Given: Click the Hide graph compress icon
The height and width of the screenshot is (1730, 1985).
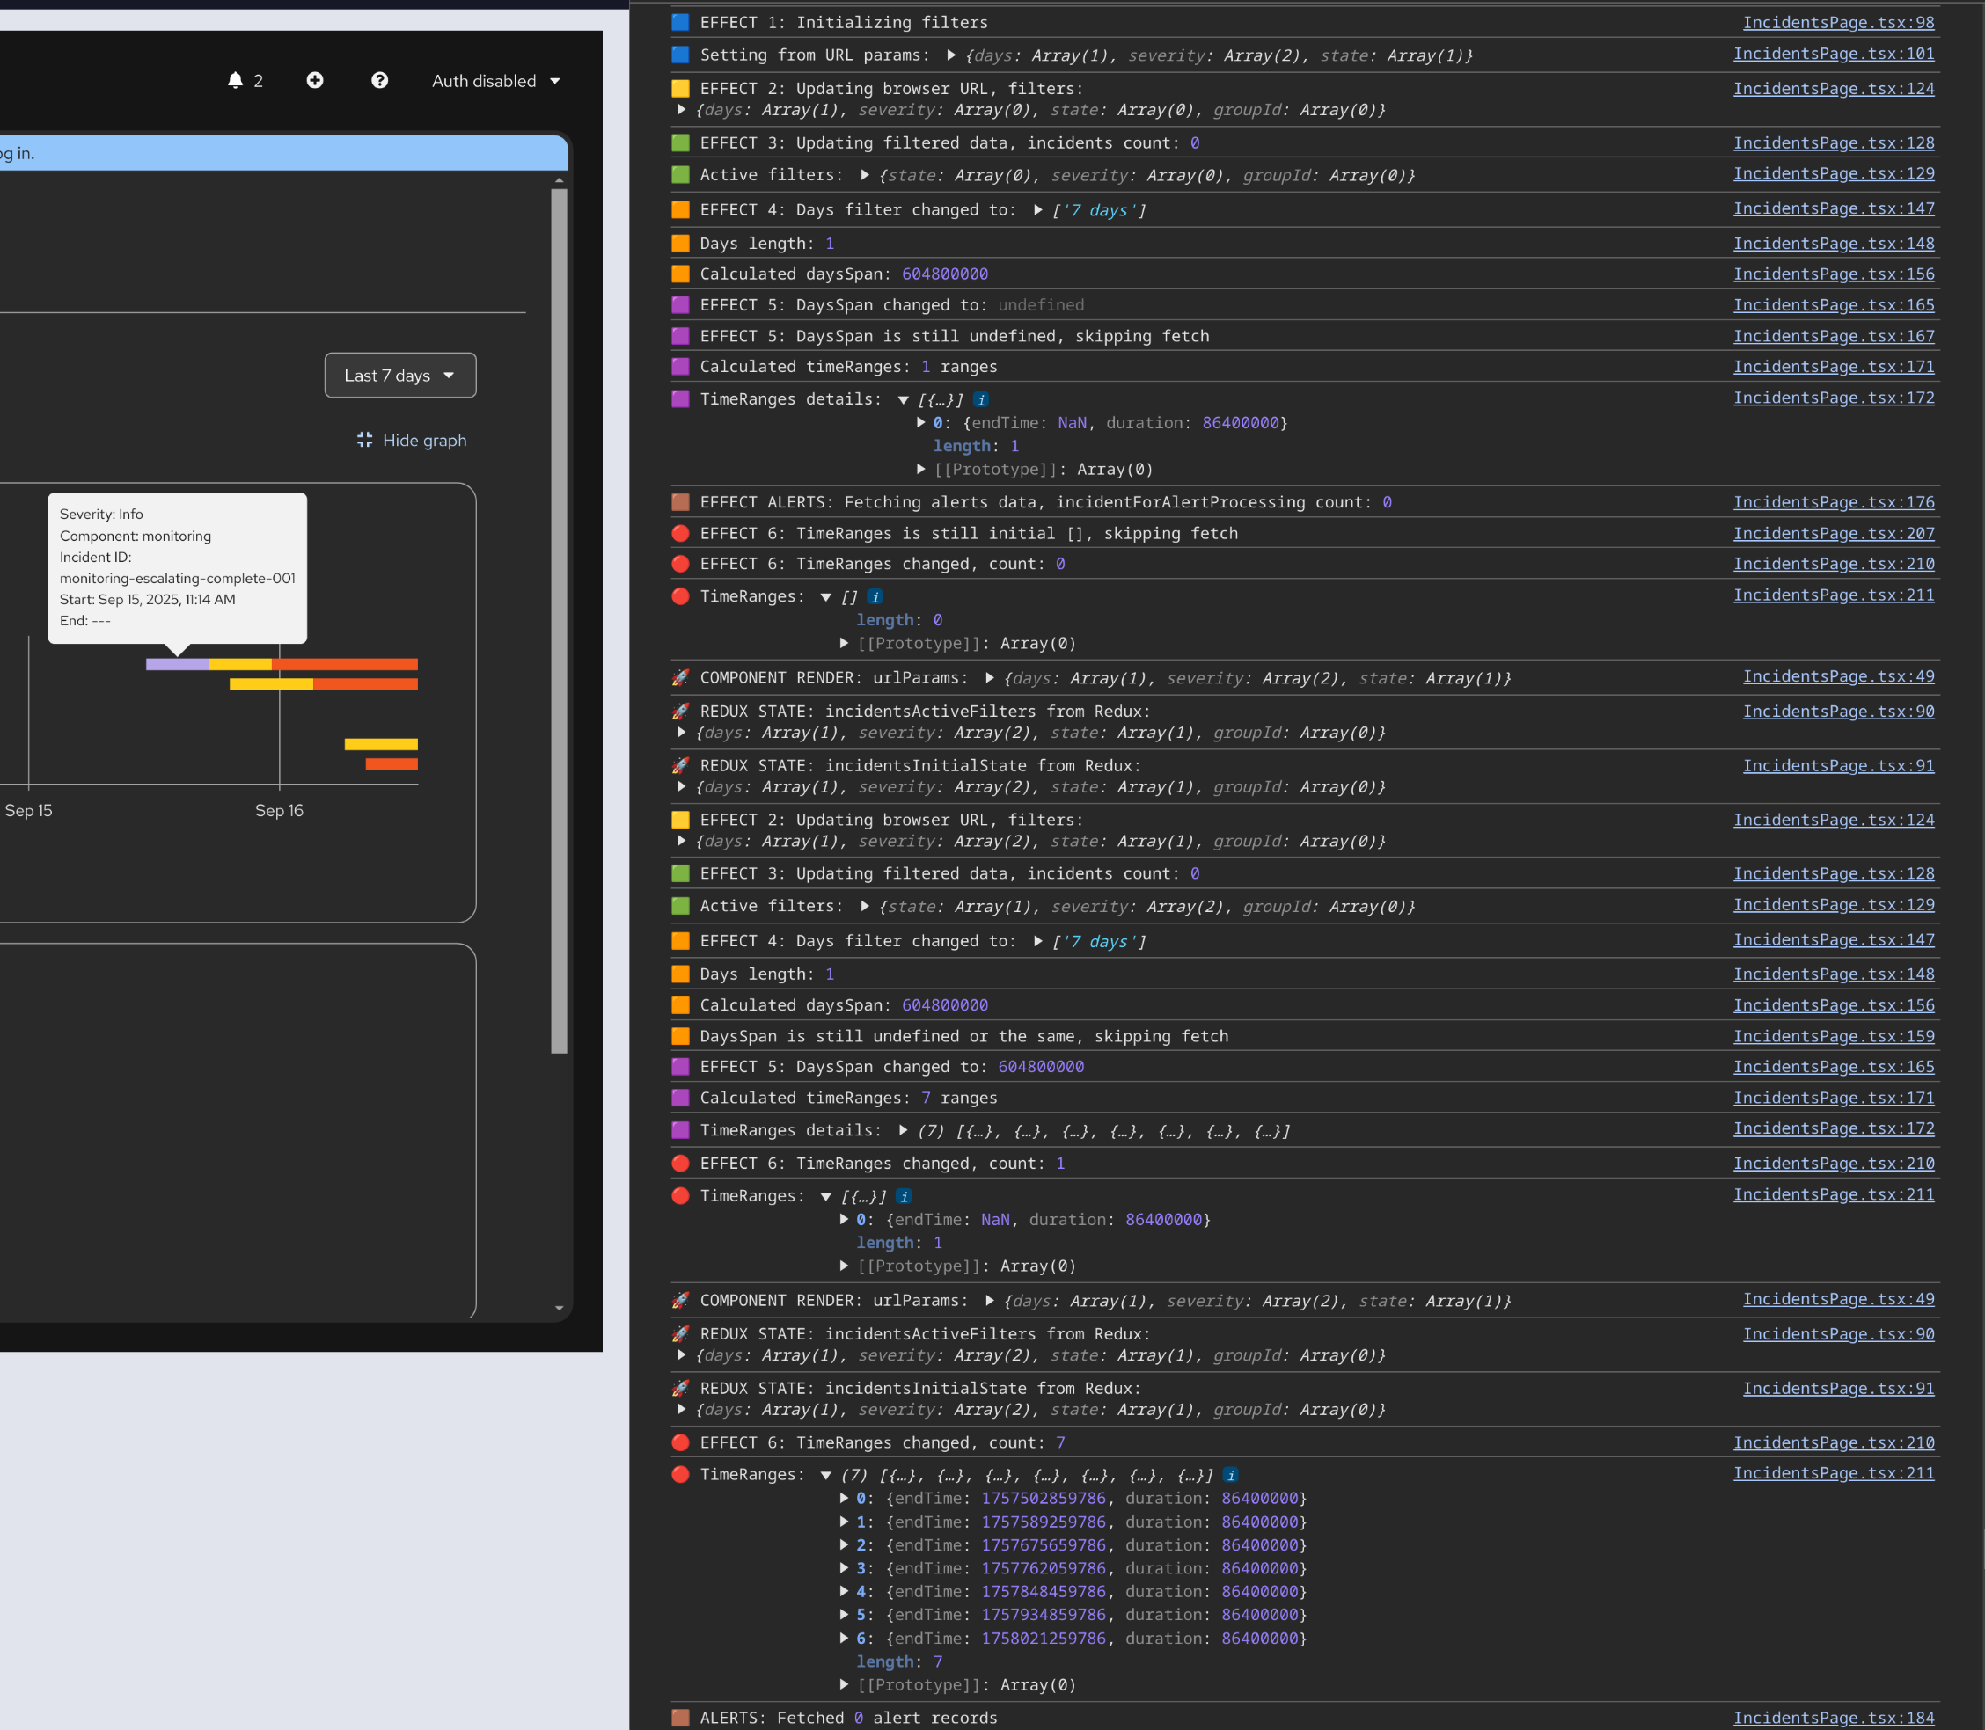Looking at the screenshot, I should pyautogui.click(x=364, y=441).
